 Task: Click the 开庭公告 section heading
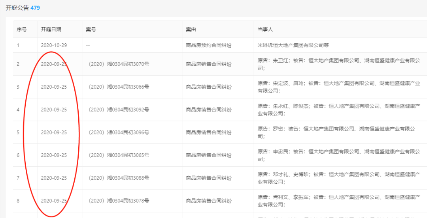click(x=17, y=8)
